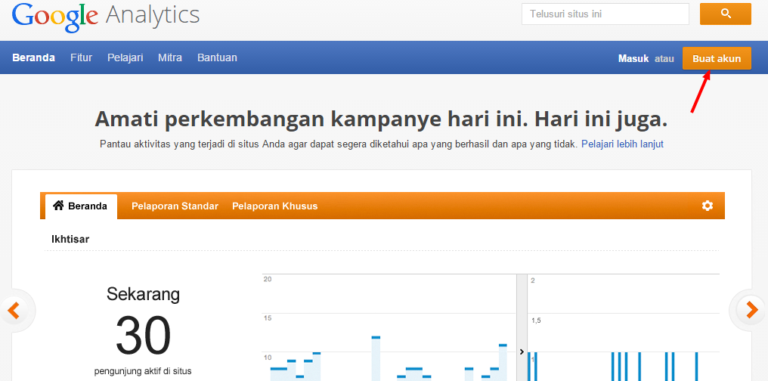Focus the Telusuri situs ini search field

pyautogui.click(x=605, y=14)
